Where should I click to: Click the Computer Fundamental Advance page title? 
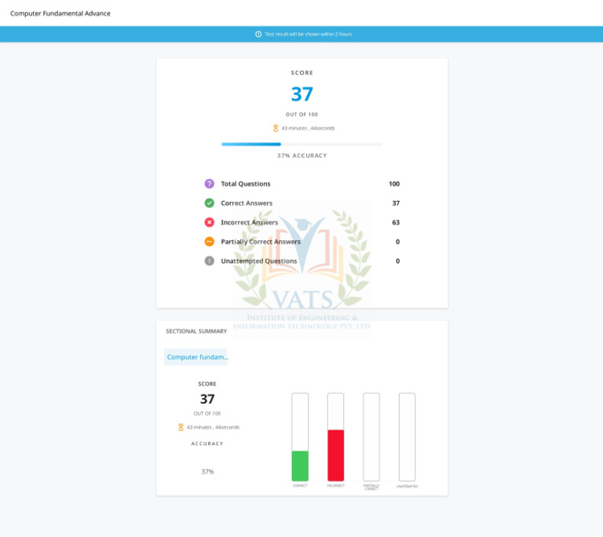tap(60, 13)
